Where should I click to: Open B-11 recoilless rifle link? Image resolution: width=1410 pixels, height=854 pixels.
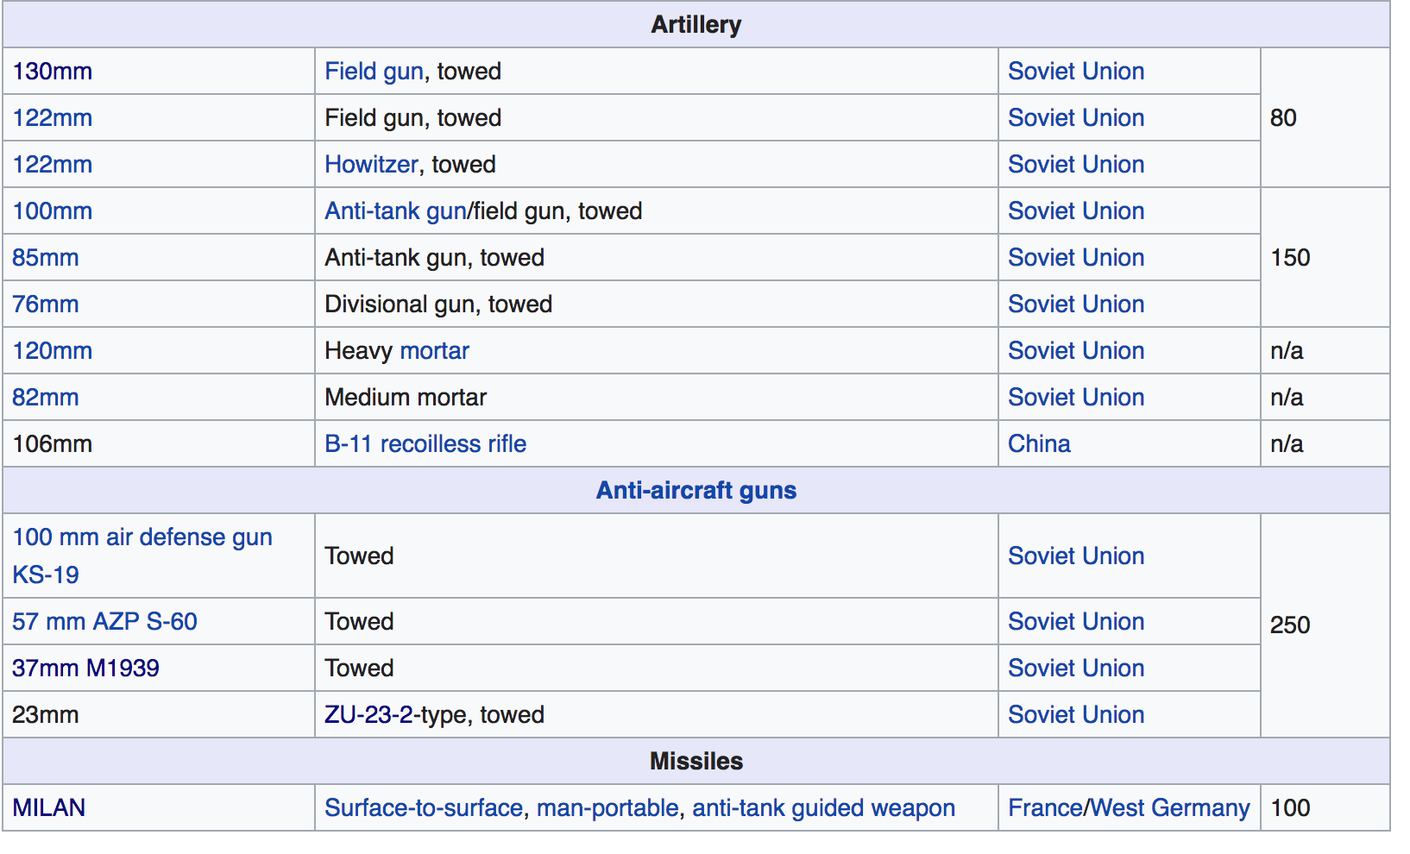tap(425, 443)
